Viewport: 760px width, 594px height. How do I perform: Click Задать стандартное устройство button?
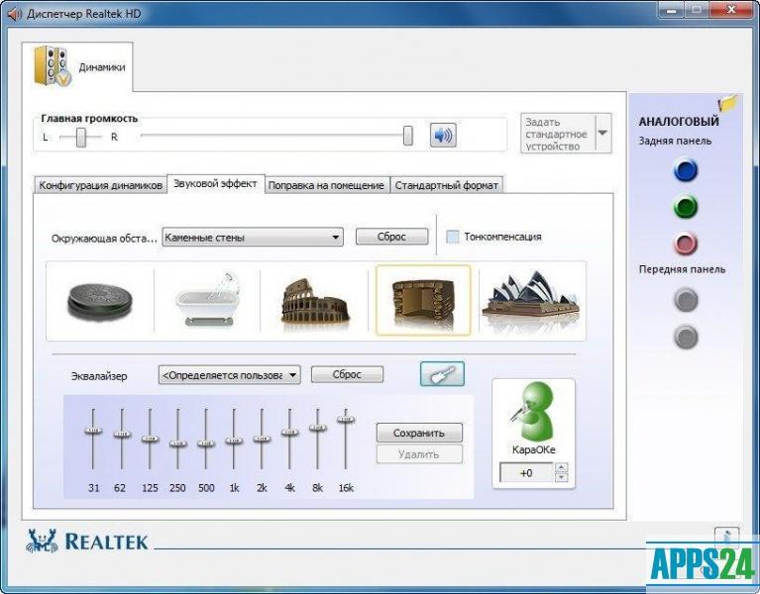click(x=558, y=134)
